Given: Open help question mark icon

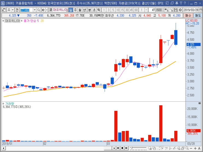Looking at the screenshot, I should click(185, 3).
